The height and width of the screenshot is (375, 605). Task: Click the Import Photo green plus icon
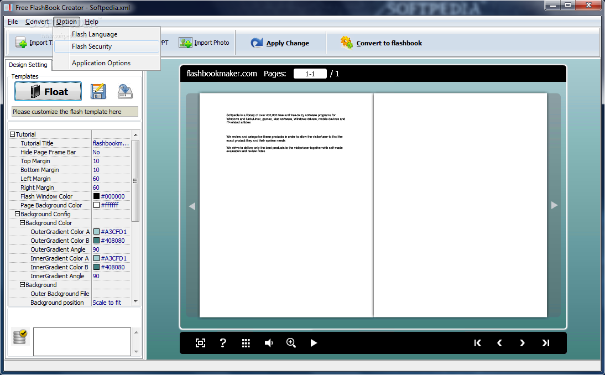click(185, 43)
